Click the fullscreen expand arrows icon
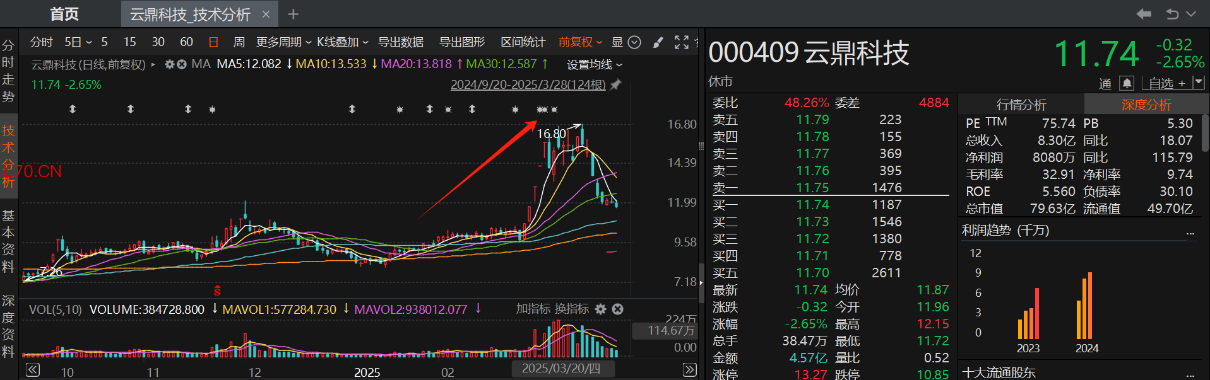1210x380 pixels. 682,42
